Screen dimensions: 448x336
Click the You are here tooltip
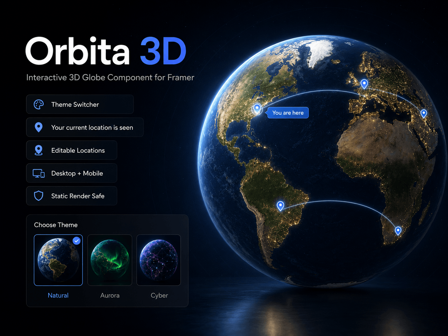coord(288,113)
